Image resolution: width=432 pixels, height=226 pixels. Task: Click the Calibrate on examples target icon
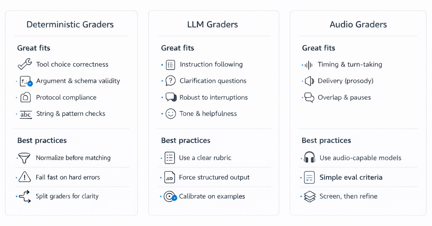(x=170, y=196)
